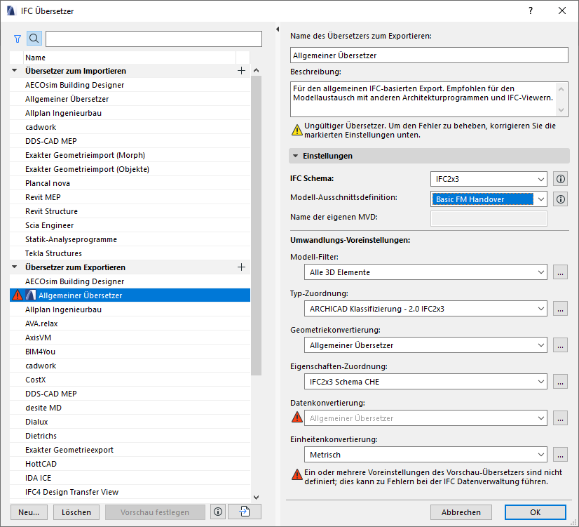
Task: Open the ARCHICAD Klassifizierung dropdown
Action: 425,309
